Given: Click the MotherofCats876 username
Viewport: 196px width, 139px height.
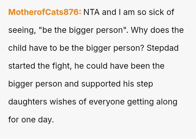Looking at the screenshot, I should (x=45, y=12).
